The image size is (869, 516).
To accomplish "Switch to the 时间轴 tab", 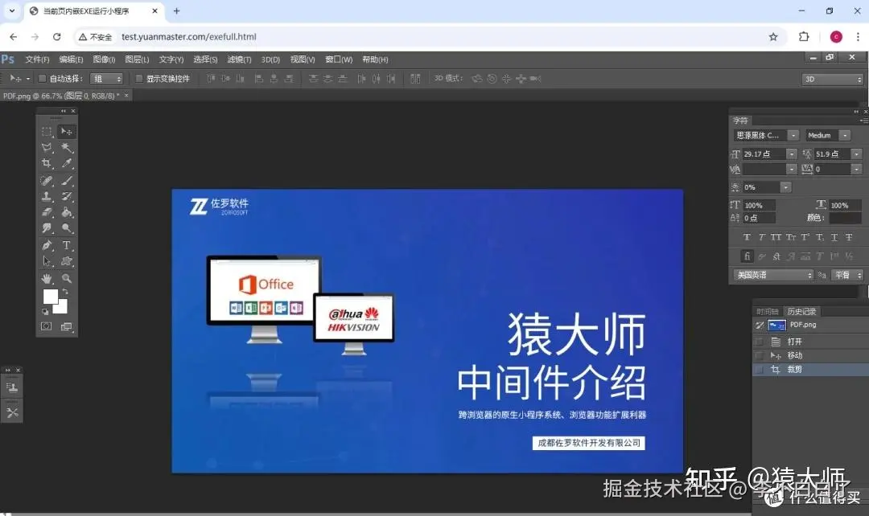I will 768,312.
